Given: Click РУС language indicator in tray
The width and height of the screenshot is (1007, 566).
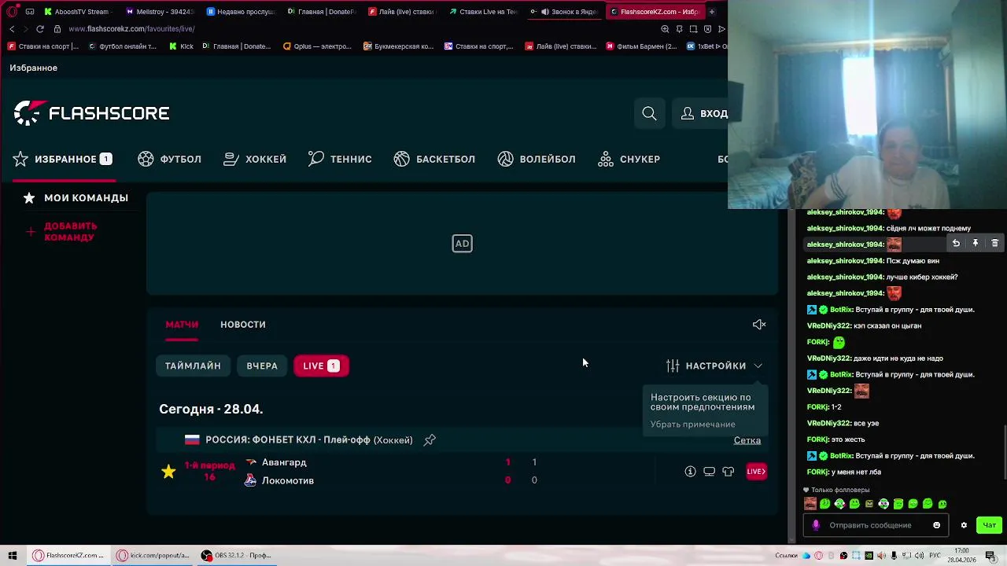Looking at the screenshot, I should 935,556.
